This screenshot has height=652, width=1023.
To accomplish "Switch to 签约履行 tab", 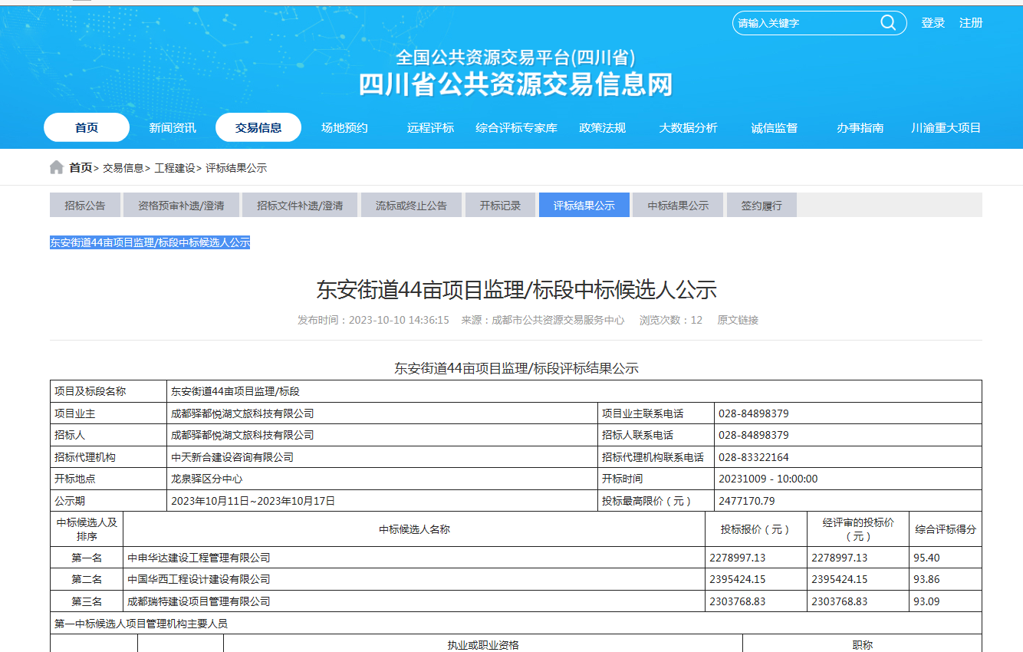I will pyautogui.click(x=761, y=206).
